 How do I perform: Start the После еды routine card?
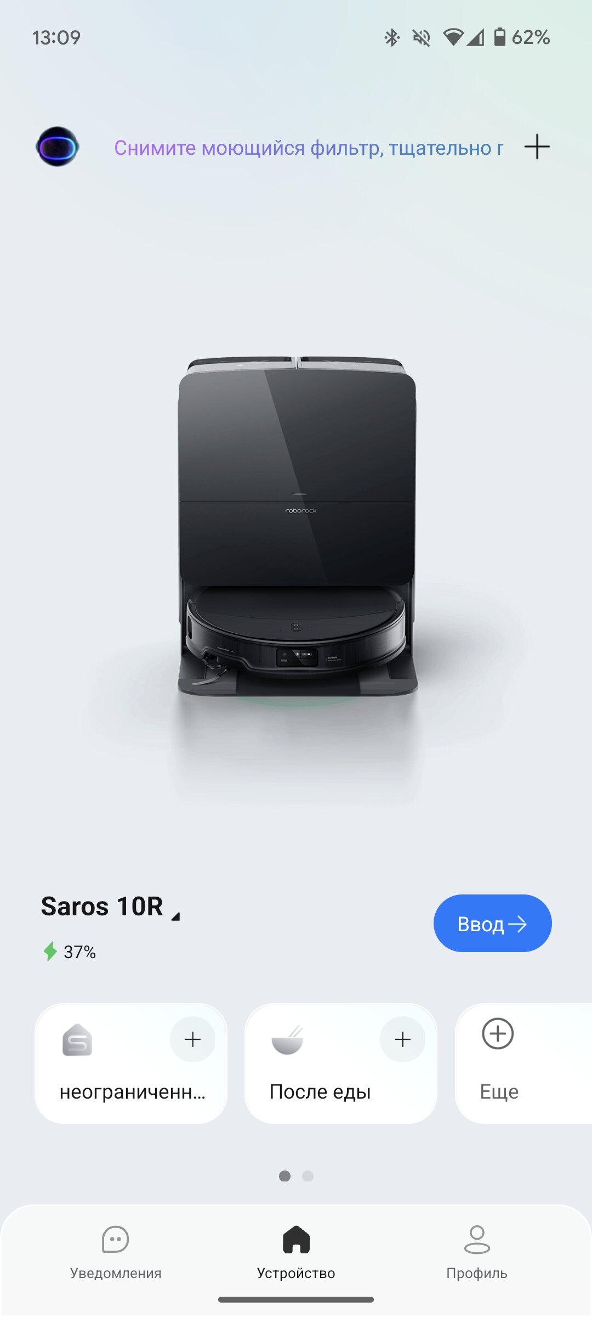point(341,1063)
